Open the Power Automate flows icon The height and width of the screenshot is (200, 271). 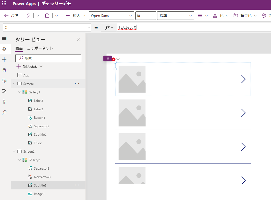coord(4,91)
